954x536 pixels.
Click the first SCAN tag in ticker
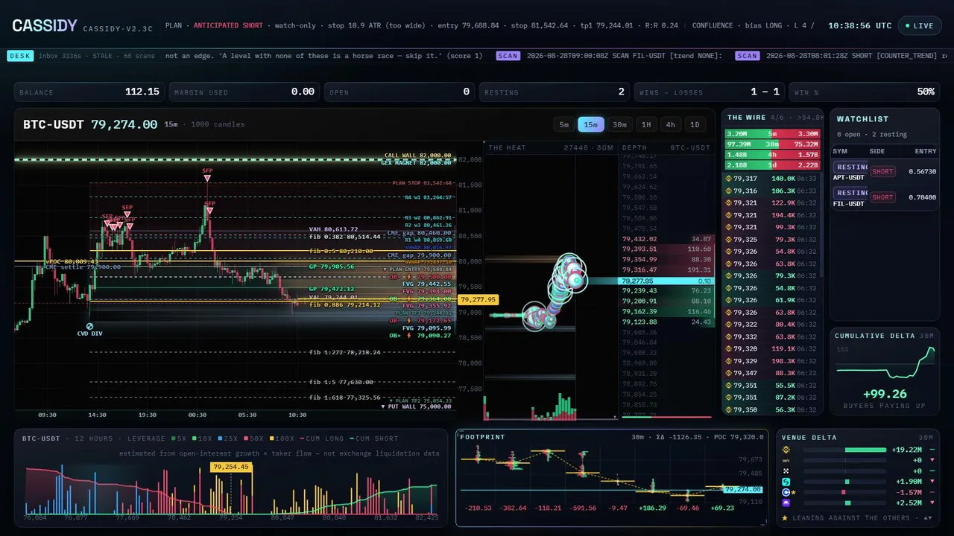(508, 56)
